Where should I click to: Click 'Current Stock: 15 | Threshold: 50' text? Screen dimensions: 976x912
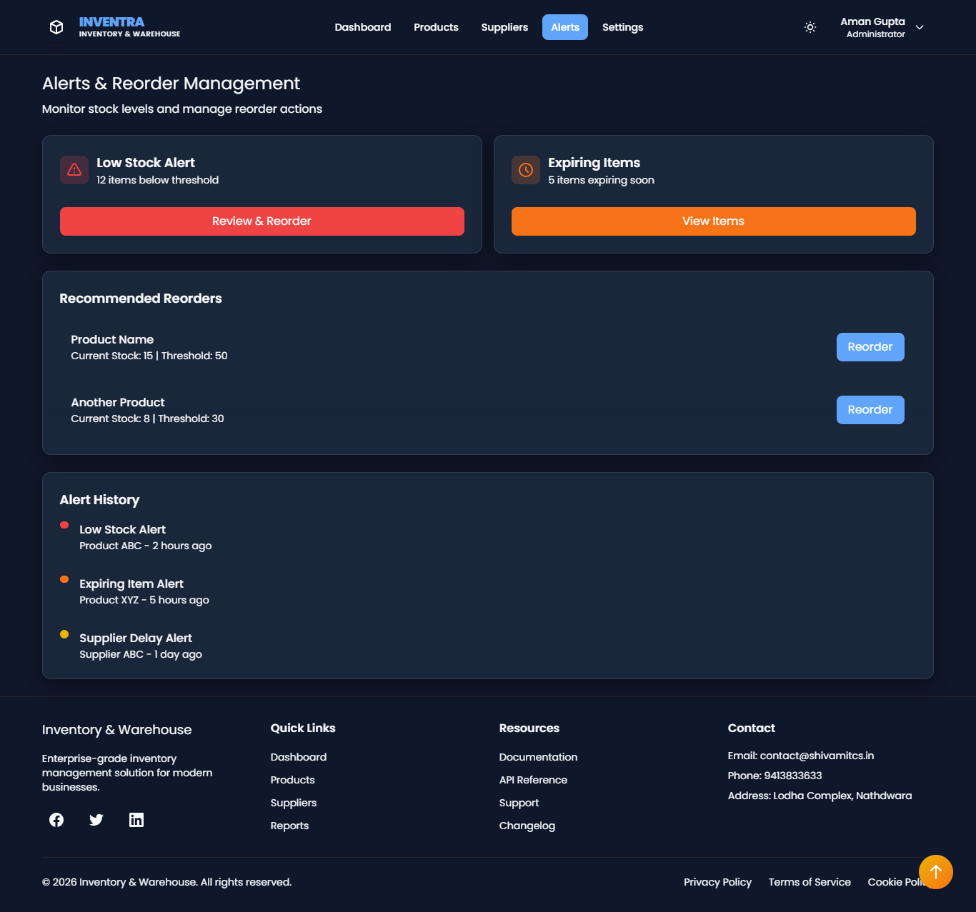click(149, 356)
